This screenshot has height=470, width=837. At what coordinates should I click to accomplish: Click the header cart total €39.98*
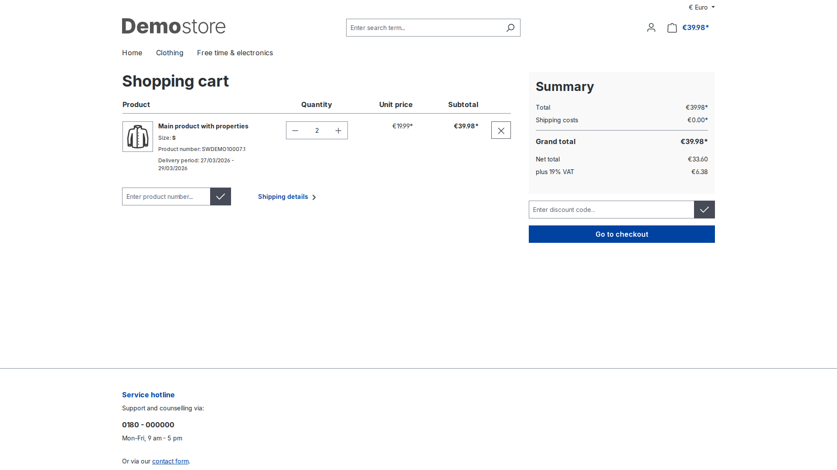695,27
